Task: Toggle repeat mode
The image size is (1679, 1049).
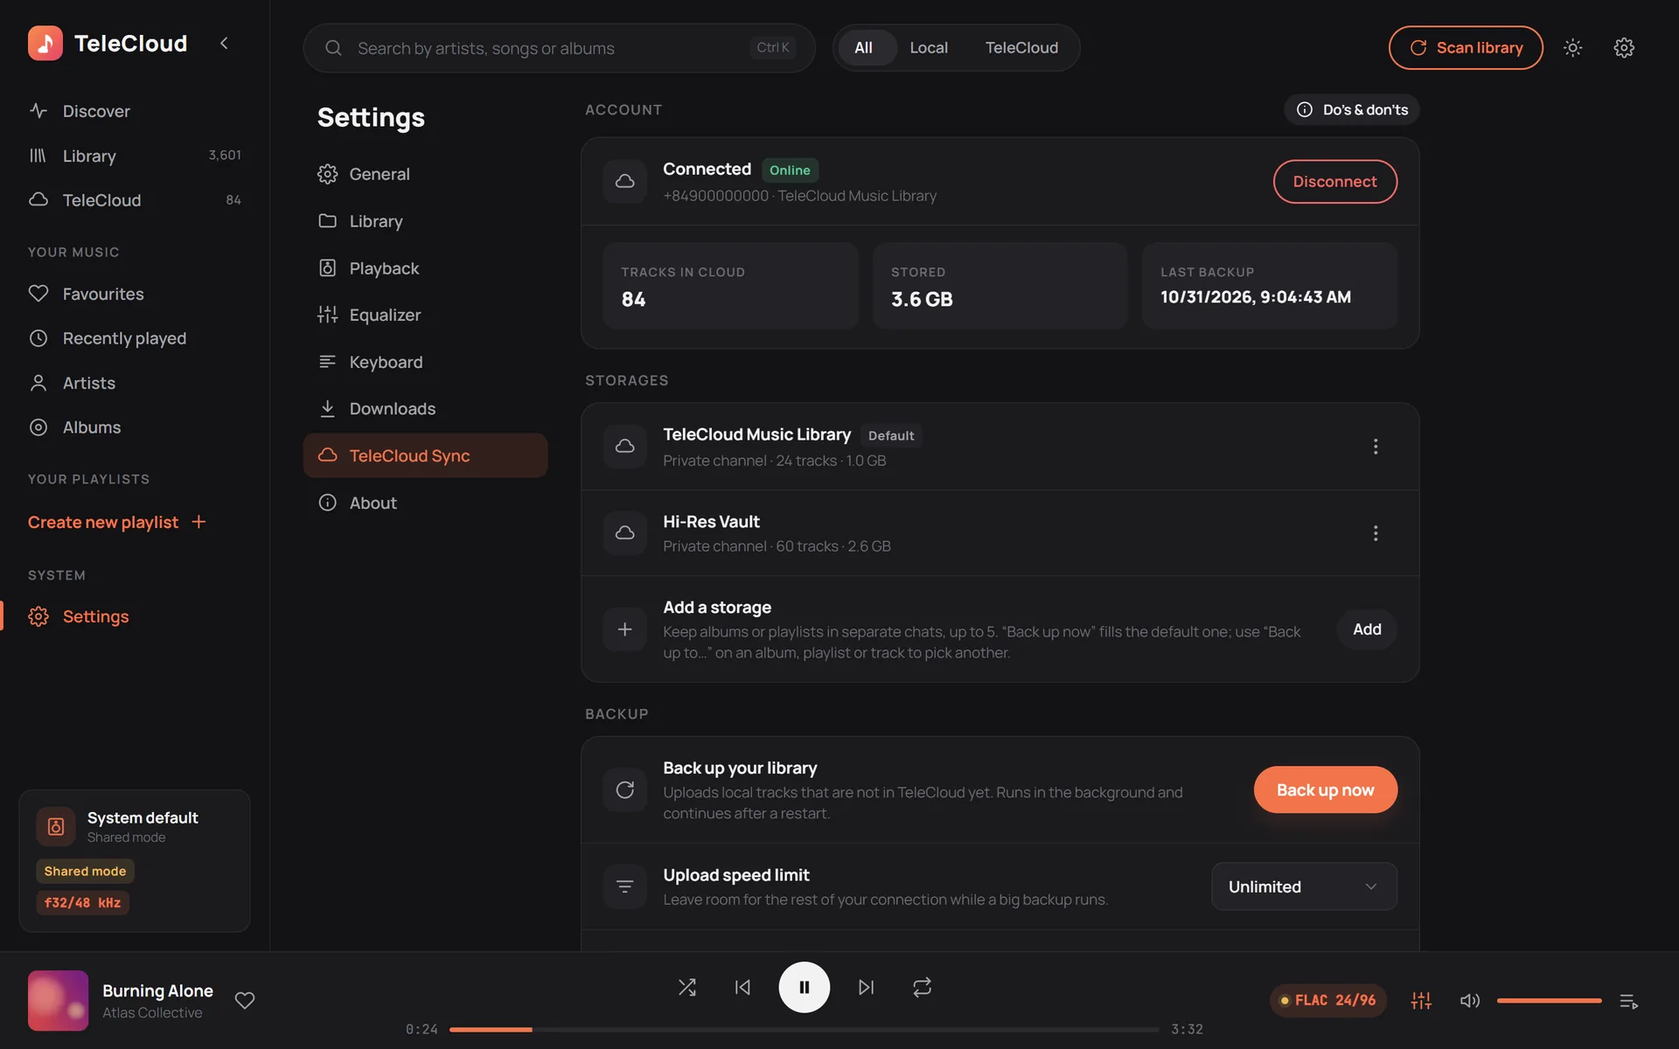Action: pos(922,987)
